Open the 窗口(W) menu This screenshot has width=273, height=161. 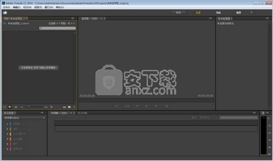[x=49, y=7]
